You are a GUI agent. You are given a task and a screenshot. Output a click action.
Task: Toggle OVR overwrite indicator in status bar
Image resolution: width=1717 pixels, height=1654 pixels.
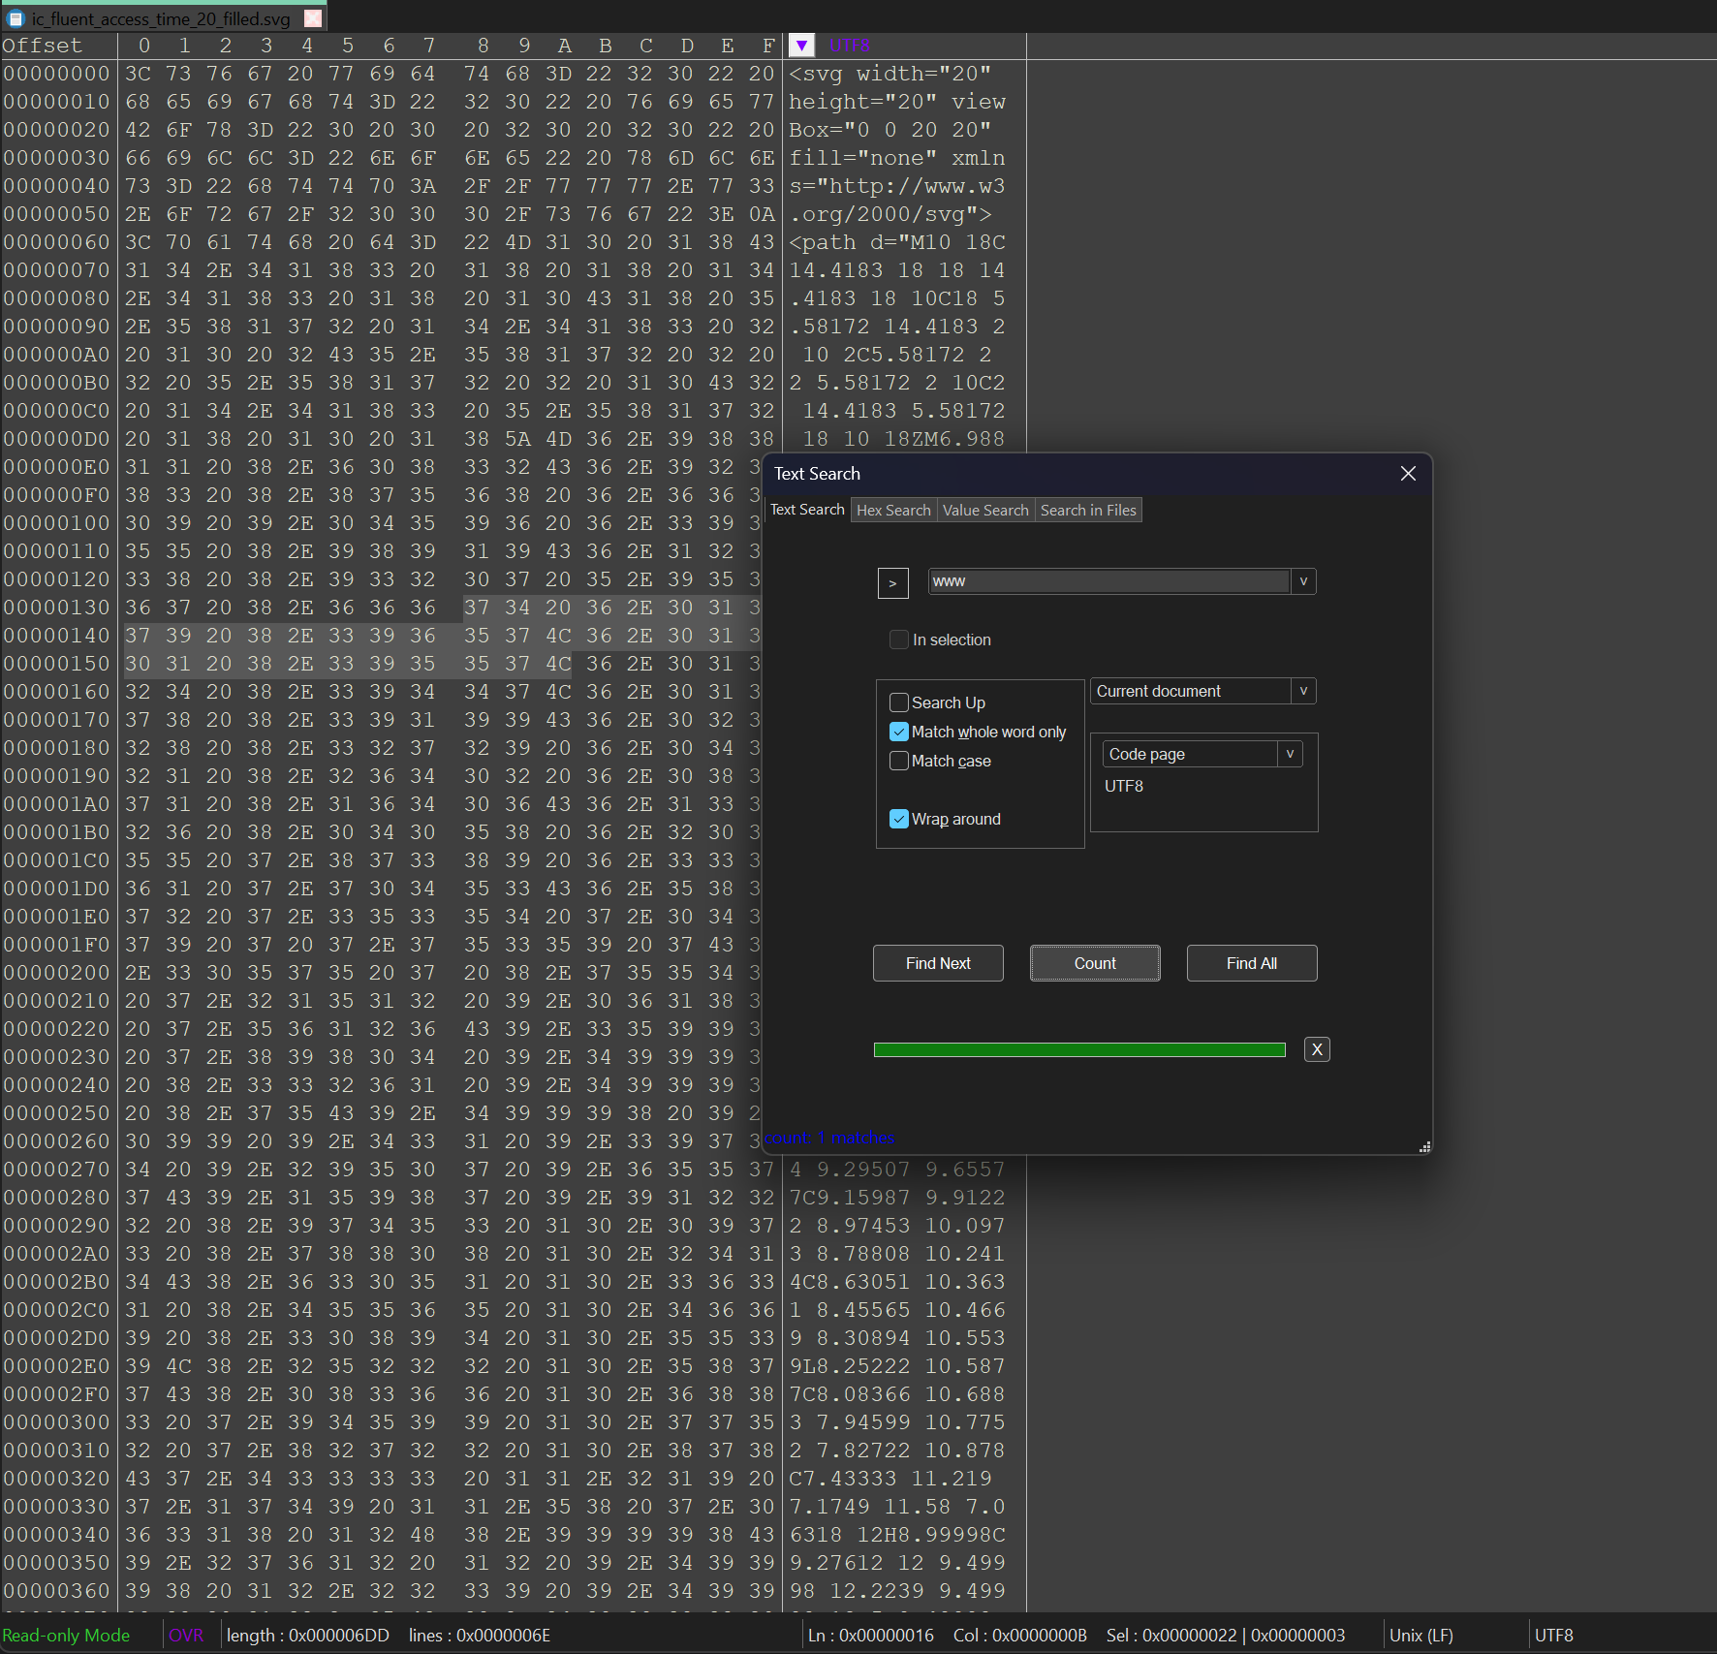point(186,1635)
